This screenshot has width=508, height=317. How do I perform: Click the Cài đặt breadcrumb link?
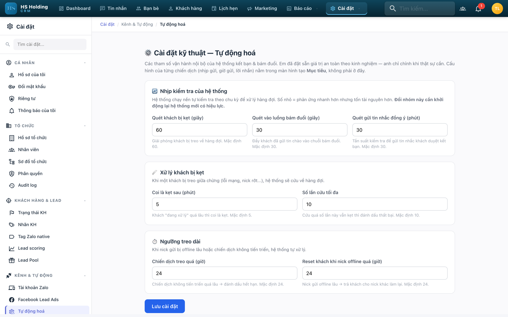point(107,24)
